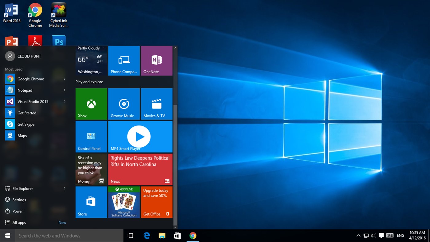Open the News live tile

(x=140, y=169)
